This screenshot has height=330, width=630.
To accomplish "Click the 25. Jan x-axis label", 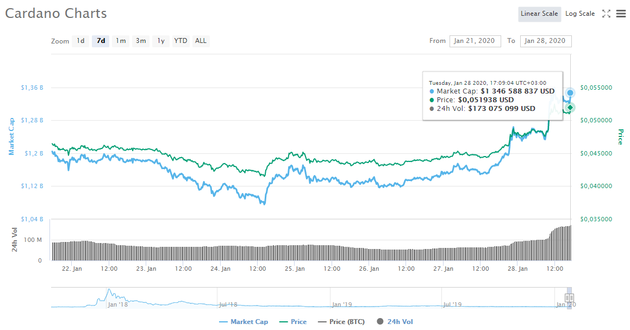I will coord(295,269).
